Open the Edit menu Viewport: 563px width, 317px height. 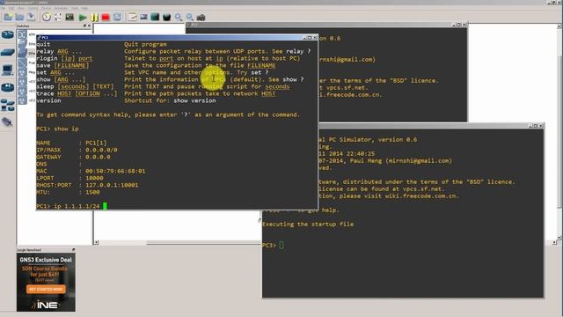point(11,8)
